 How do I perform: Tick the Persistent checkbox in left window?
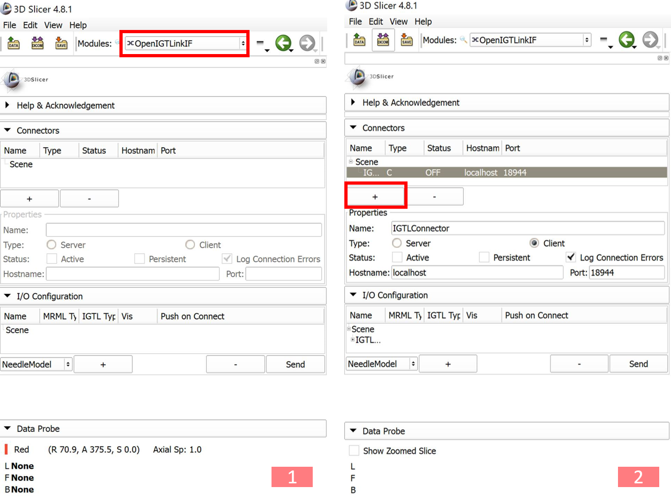coord(139,259)
